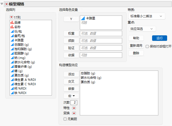Click the continuous blue triangle icon for 卡路里 in column list
Viewport: 172px width, 126px height.
click(12, 40)
